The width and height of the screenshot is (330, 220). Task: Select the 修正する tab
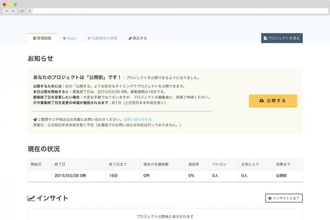pos(137,38)
